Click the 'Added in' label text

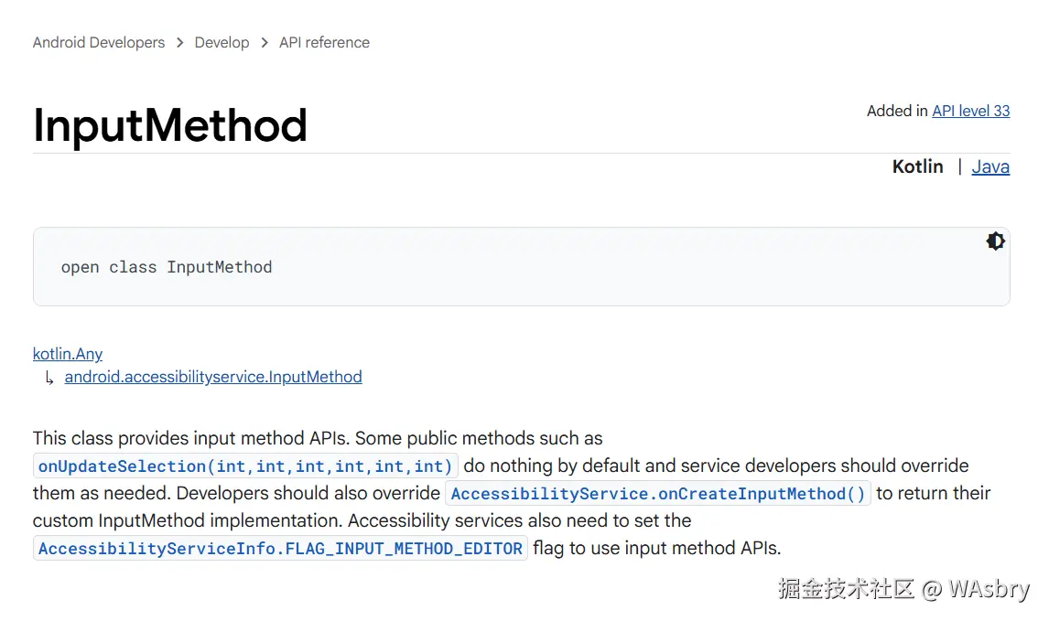pos(897,111)
